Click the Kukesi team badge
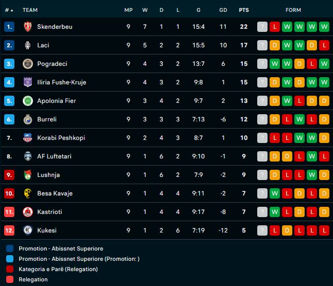333x286 pixels. coord(28,230)
